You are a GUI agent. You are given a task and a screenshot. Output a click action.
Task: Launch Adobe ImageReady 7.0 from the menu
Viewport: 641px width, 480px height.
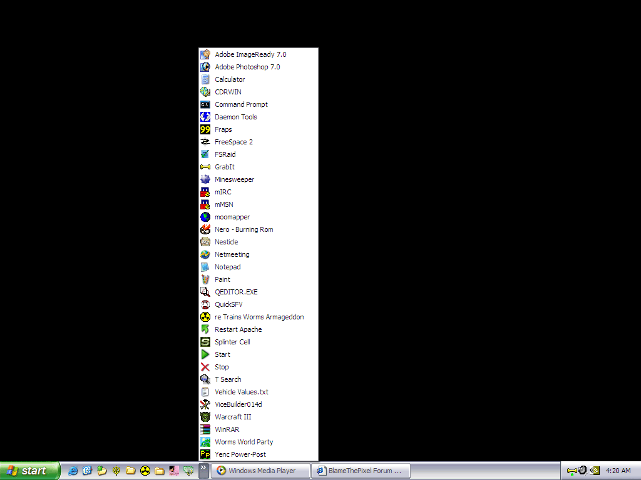259,54
